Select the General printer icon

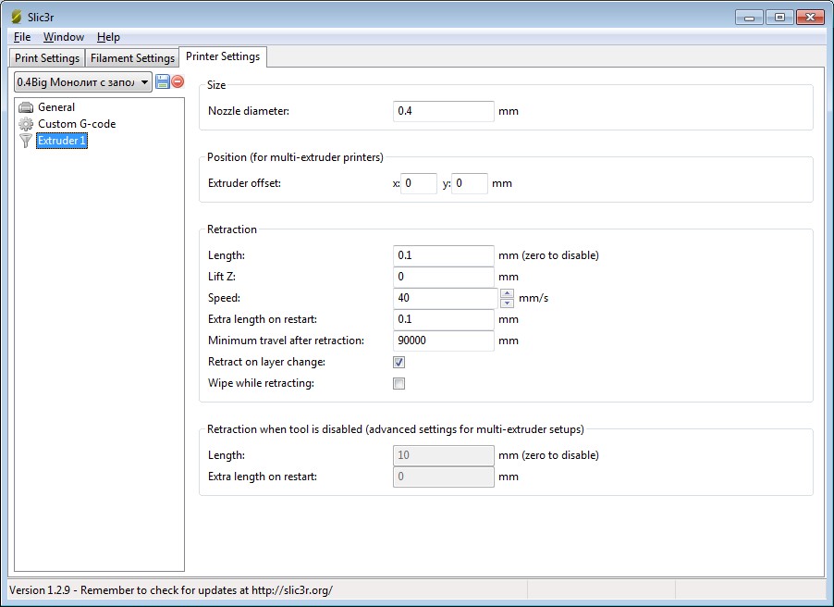tap(26, 107)
